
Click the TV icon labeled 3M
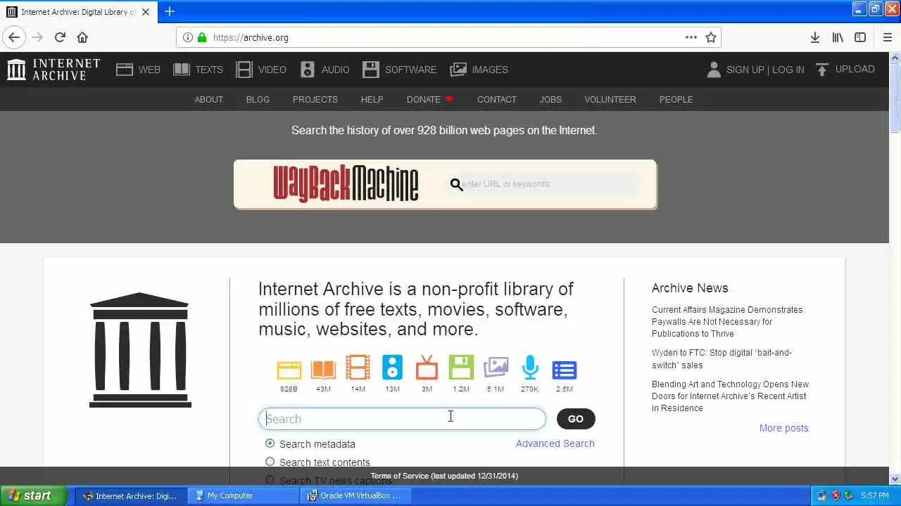[x=427, y=368]
